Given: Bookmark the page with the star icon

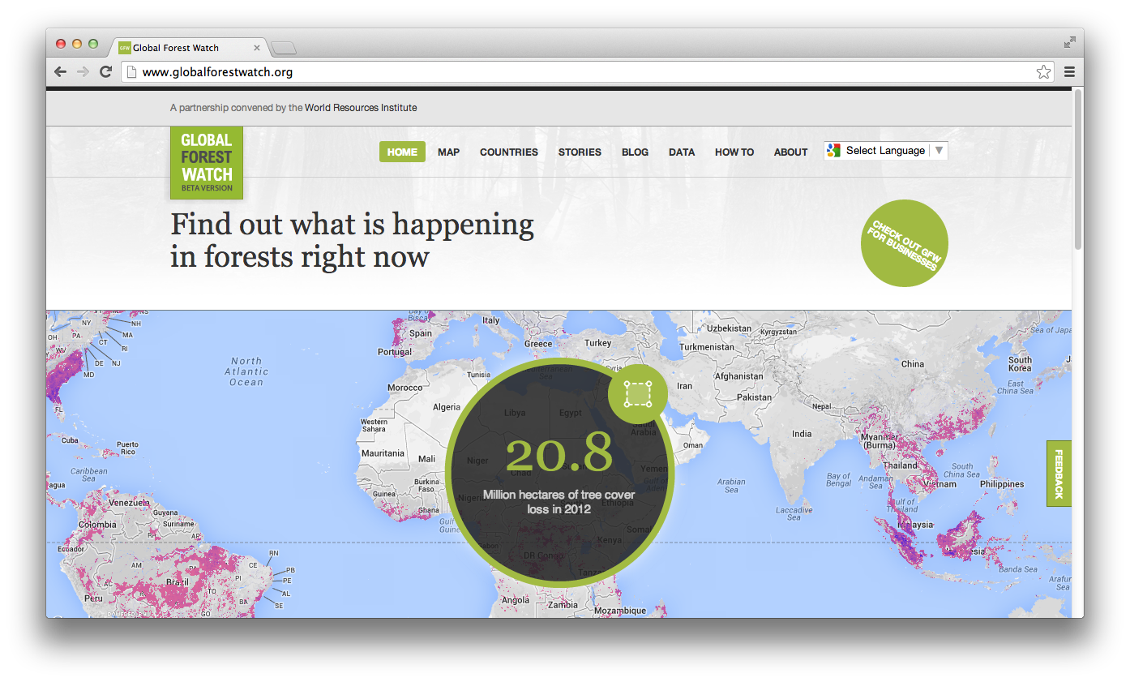Looking at the screenshot, I should point(1043,72).
